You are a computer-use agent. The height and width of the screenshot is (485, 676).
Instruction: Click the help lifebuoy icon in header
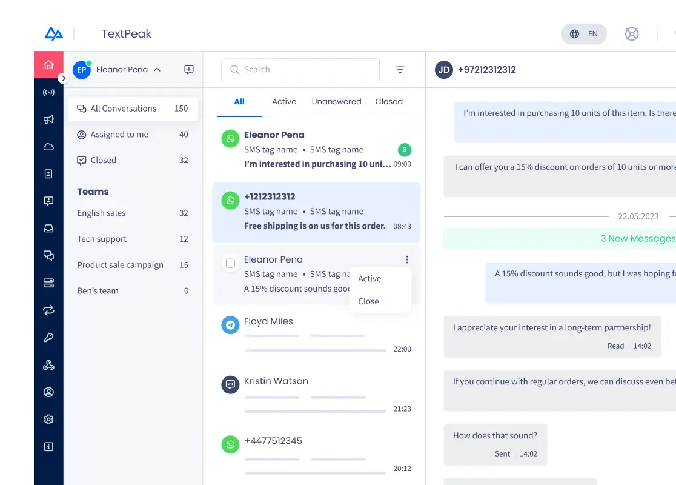[x=632, y=34]
